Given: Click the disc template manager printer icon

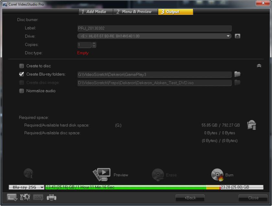Looking at the screenshot, I should (51, 198).
